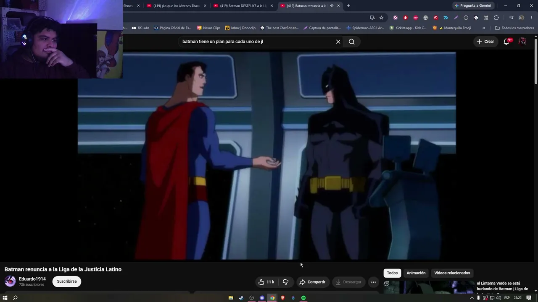This screenshot has width=538, height=302.
Task: Open the Inbox | Donoclip bookmark
Action: [x=240, y=28]
